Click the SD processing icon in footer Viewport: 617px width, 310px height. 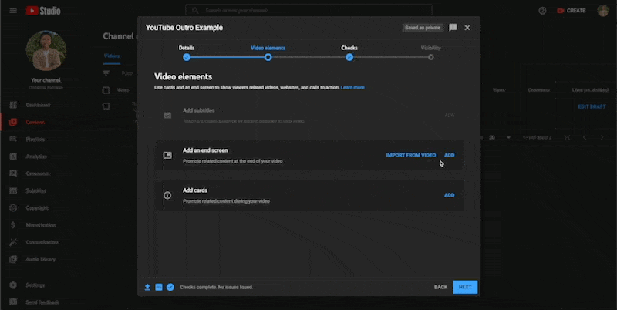[158, 287]
